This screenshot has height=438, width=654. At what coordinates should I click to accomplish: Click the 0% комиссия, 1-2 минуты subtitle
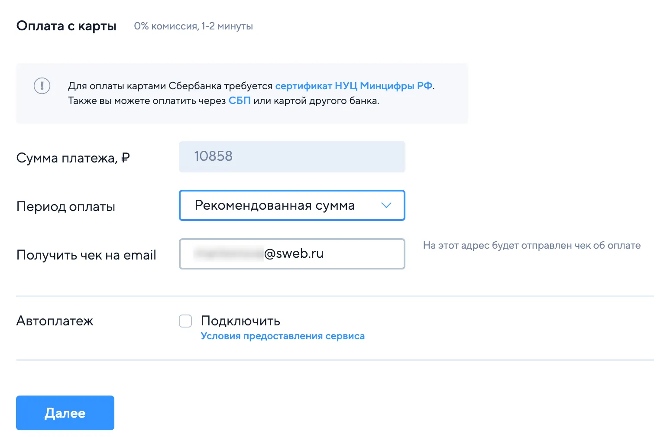[193, 26]
